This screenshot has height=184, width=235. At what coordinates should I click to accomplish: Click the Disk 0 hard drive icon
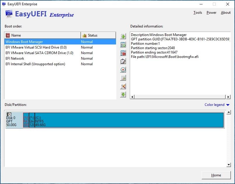9,114
